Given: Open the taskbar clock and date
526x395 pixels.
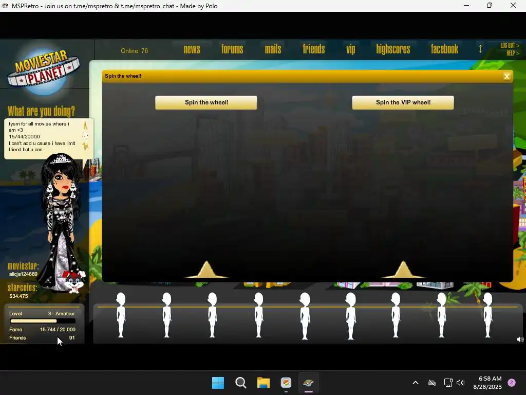Looking at the screenshot, I should click(487, 383).
